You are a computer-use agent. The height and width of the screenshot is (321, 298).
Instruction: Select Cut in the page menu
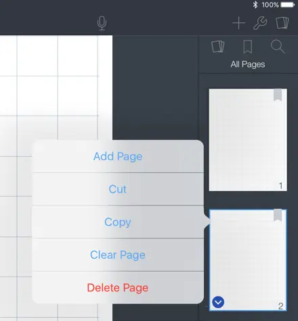118,189
